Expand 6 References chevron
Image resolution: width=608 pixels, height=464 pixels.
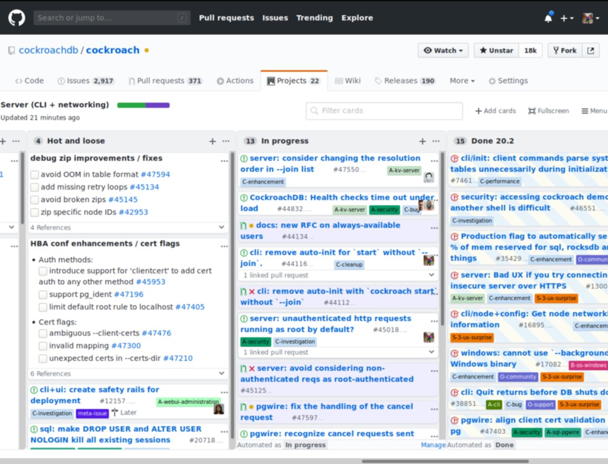222,373
